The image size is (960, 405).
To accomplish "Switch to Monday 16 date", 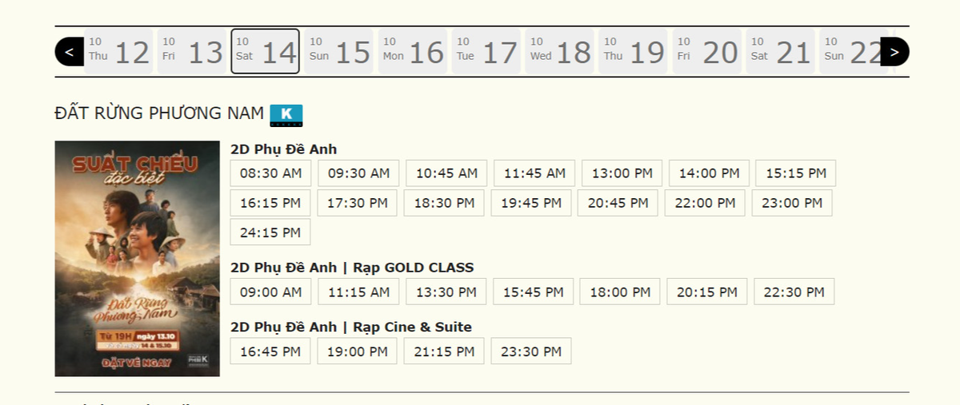I will click(412, 52).
